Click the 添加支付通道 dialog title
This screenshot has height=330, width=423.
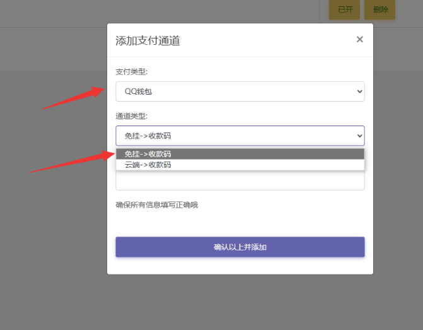tap(148, 40)
